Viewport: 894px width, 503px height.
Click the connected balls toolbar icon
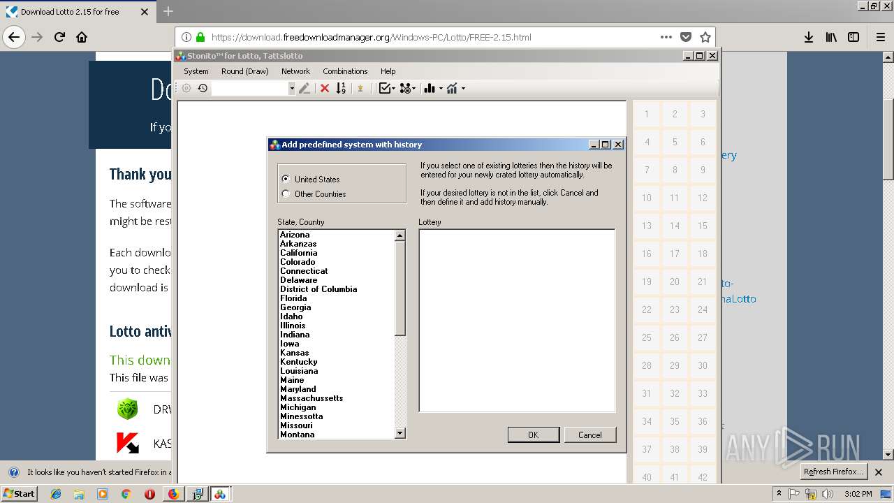click(x=405, y=88)
